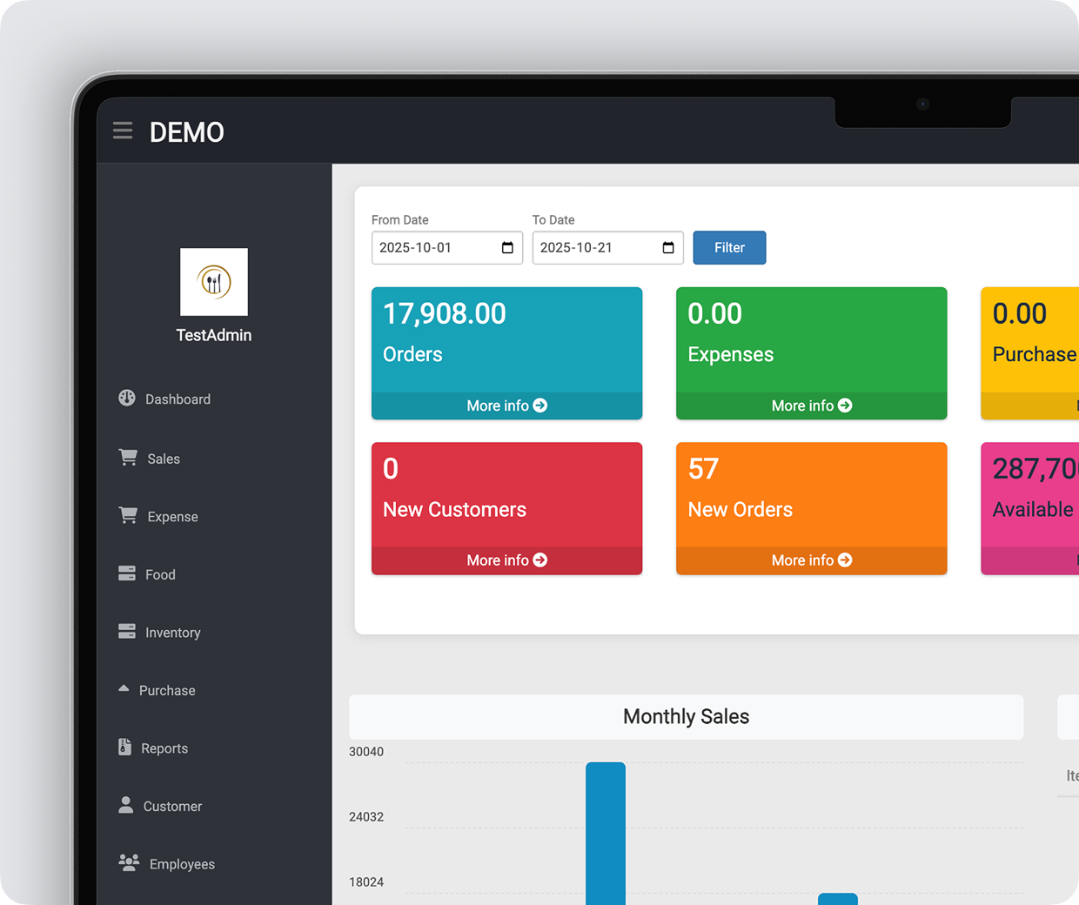Open the From Date calendar picker icon

click(x=507, y=248)
